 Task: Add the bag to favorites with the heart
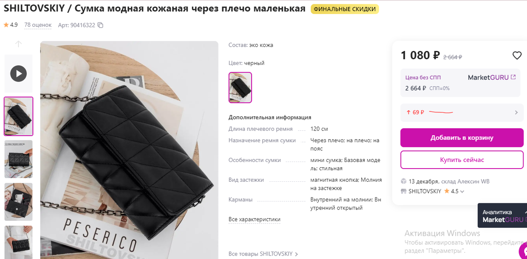coord(517,56)
